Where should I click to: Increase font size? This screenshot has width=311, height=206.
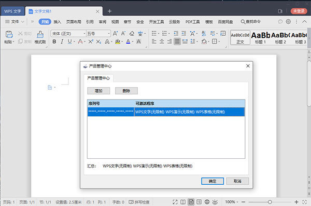point(115,33)
